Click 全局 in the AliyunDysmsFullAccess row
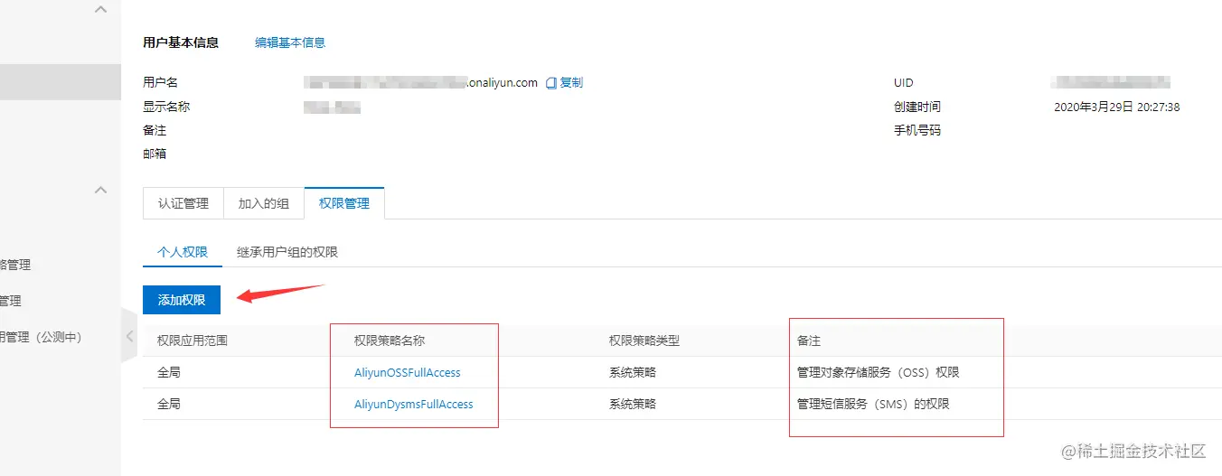 [x=169, y=404]
